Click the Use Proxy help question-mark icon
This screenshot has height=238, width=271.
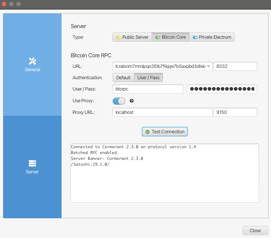pos(132,101)
